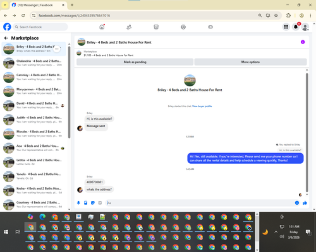Open the Marketplace storefront icon in top navigation
This screenshot has height=252, width=316.
[x=156, y=27]
